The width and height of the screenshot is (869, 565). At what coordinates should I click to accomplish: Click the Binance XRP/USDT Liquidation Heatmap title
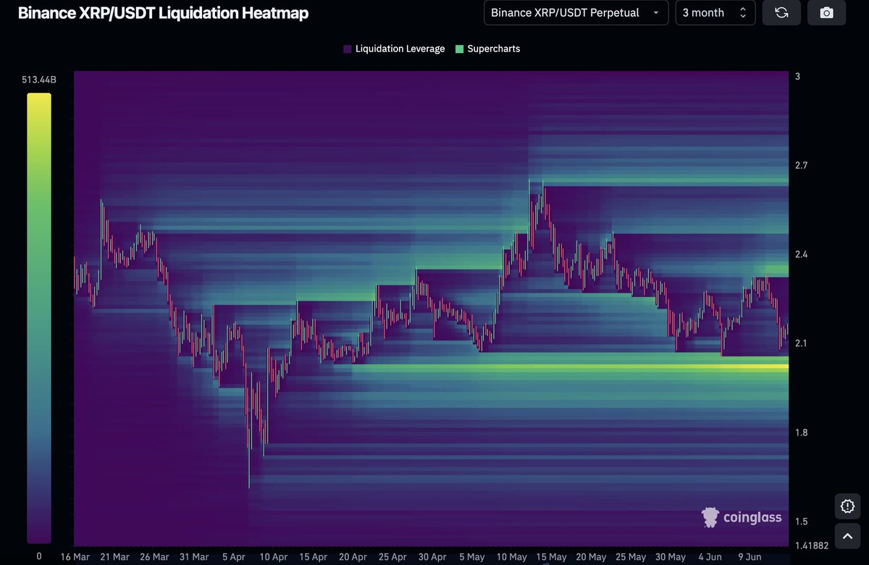tap(163, 12)
